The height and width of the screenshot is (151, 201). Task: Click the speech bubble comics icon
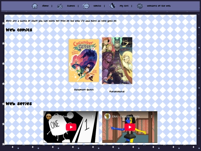[x=86, y=6]
